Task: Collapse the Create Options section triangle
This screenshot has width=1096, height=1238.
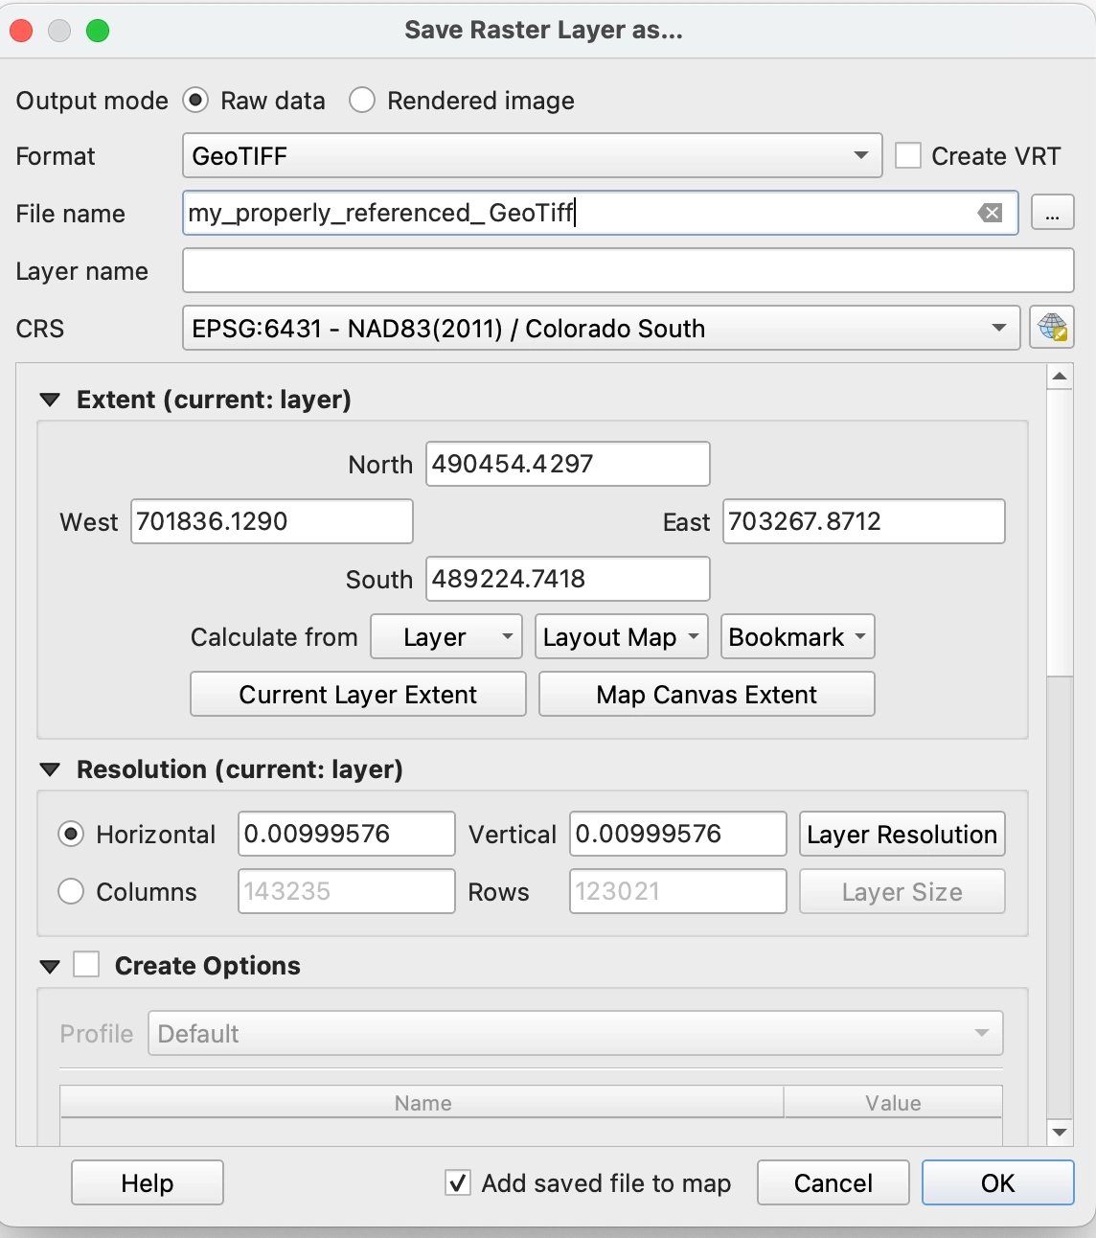Action: tap(50, 967)
